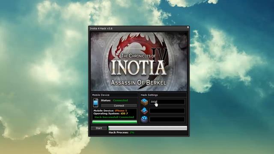Close the Inotia 4 Hack window
The width and height of the screenshot is (274, 154).
tap(188, 27)
